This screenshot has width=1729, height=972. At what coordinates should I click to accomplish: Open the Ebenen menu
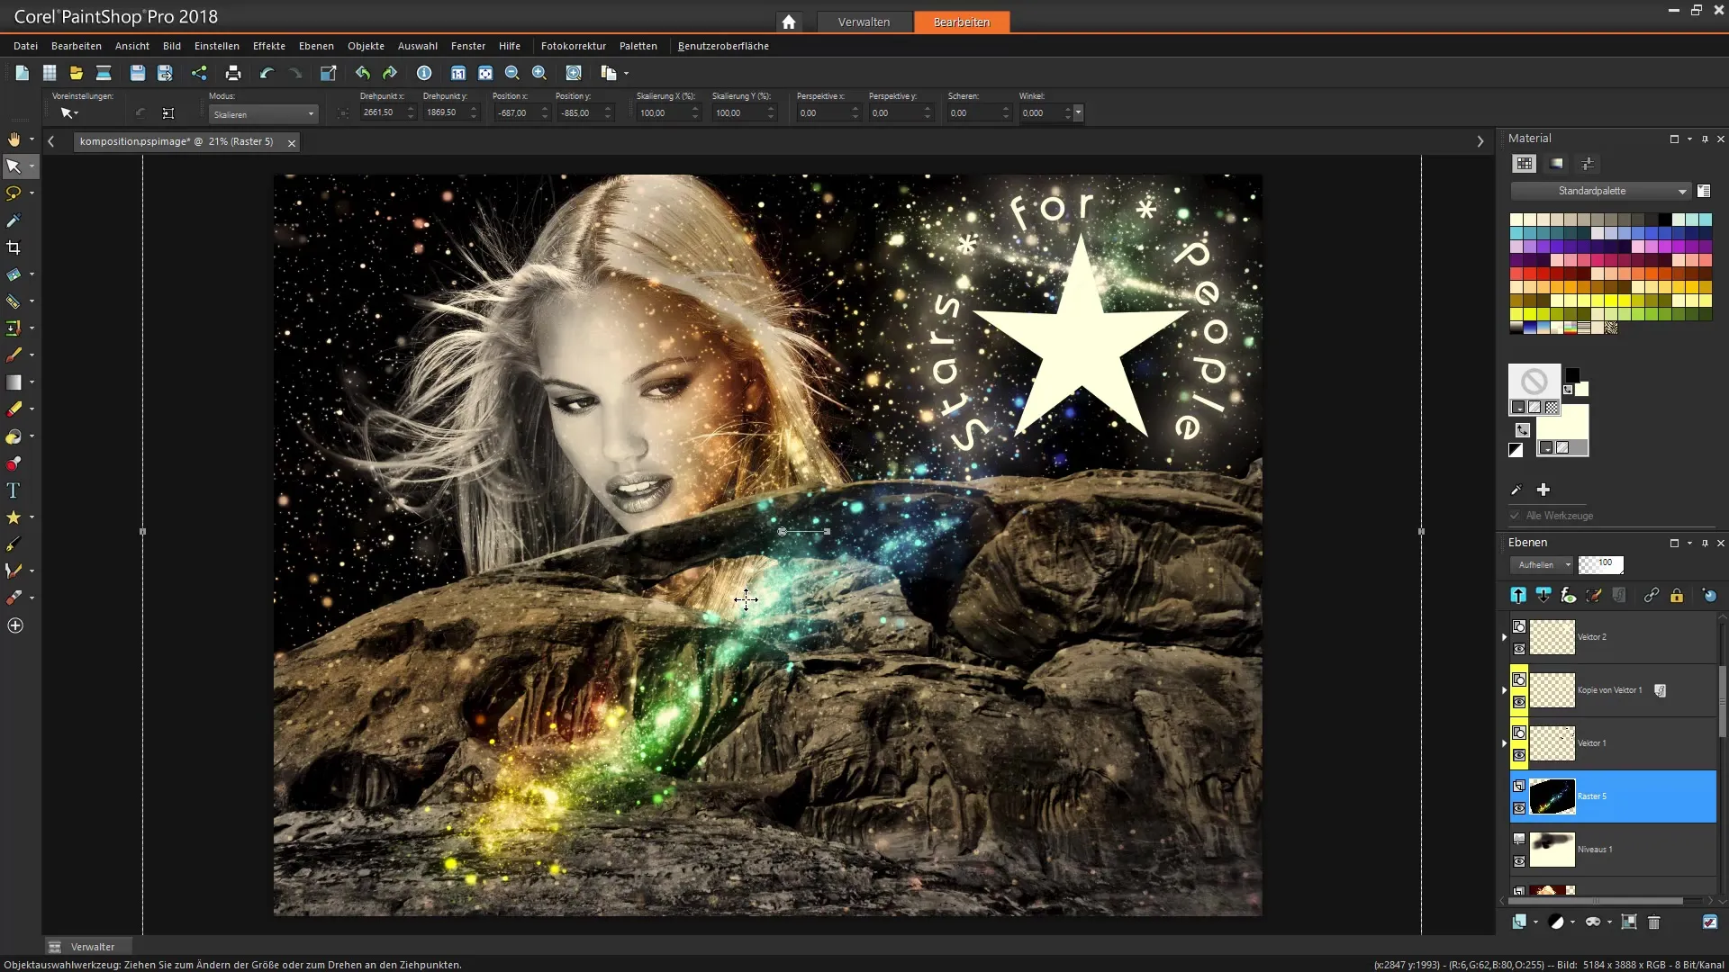[x=316, y=46]
